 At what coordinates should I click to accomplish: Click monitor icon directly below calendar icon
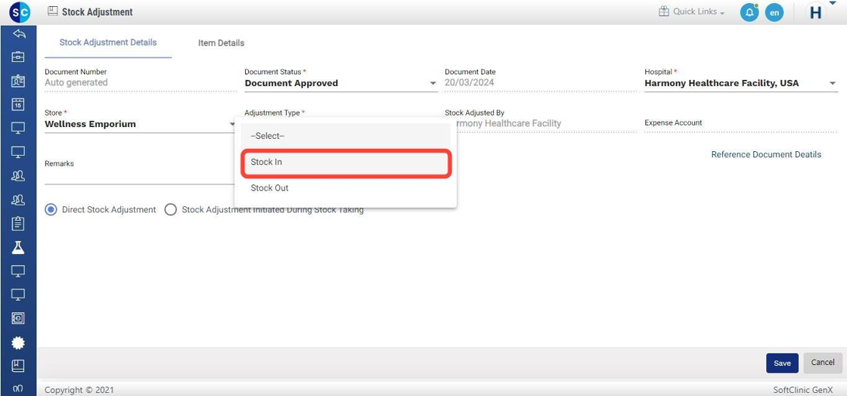18,128
